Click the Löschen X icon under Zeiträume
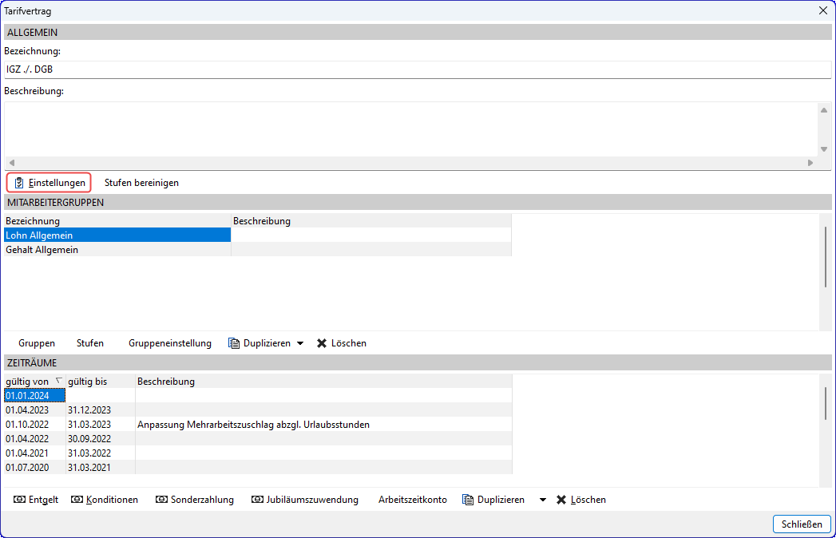 561,500
